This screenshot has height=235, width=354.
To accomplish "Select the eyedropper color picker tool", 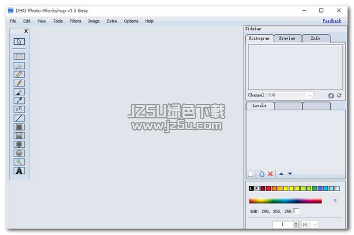I will point(19,100).
